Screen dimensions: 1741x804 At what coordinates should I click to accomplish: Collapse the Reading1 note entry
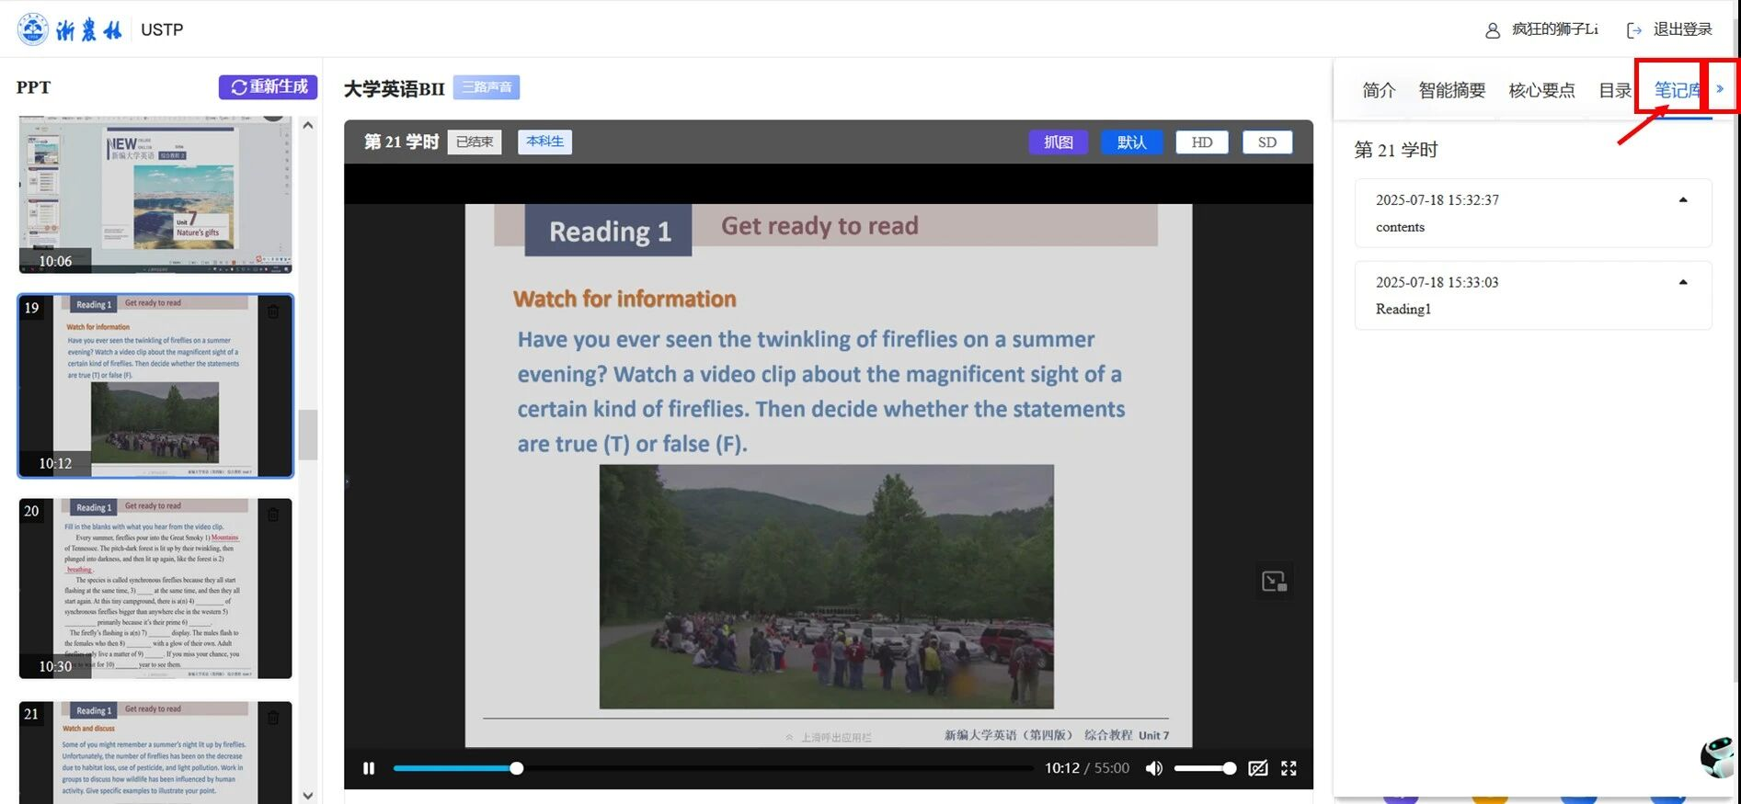1683,282
